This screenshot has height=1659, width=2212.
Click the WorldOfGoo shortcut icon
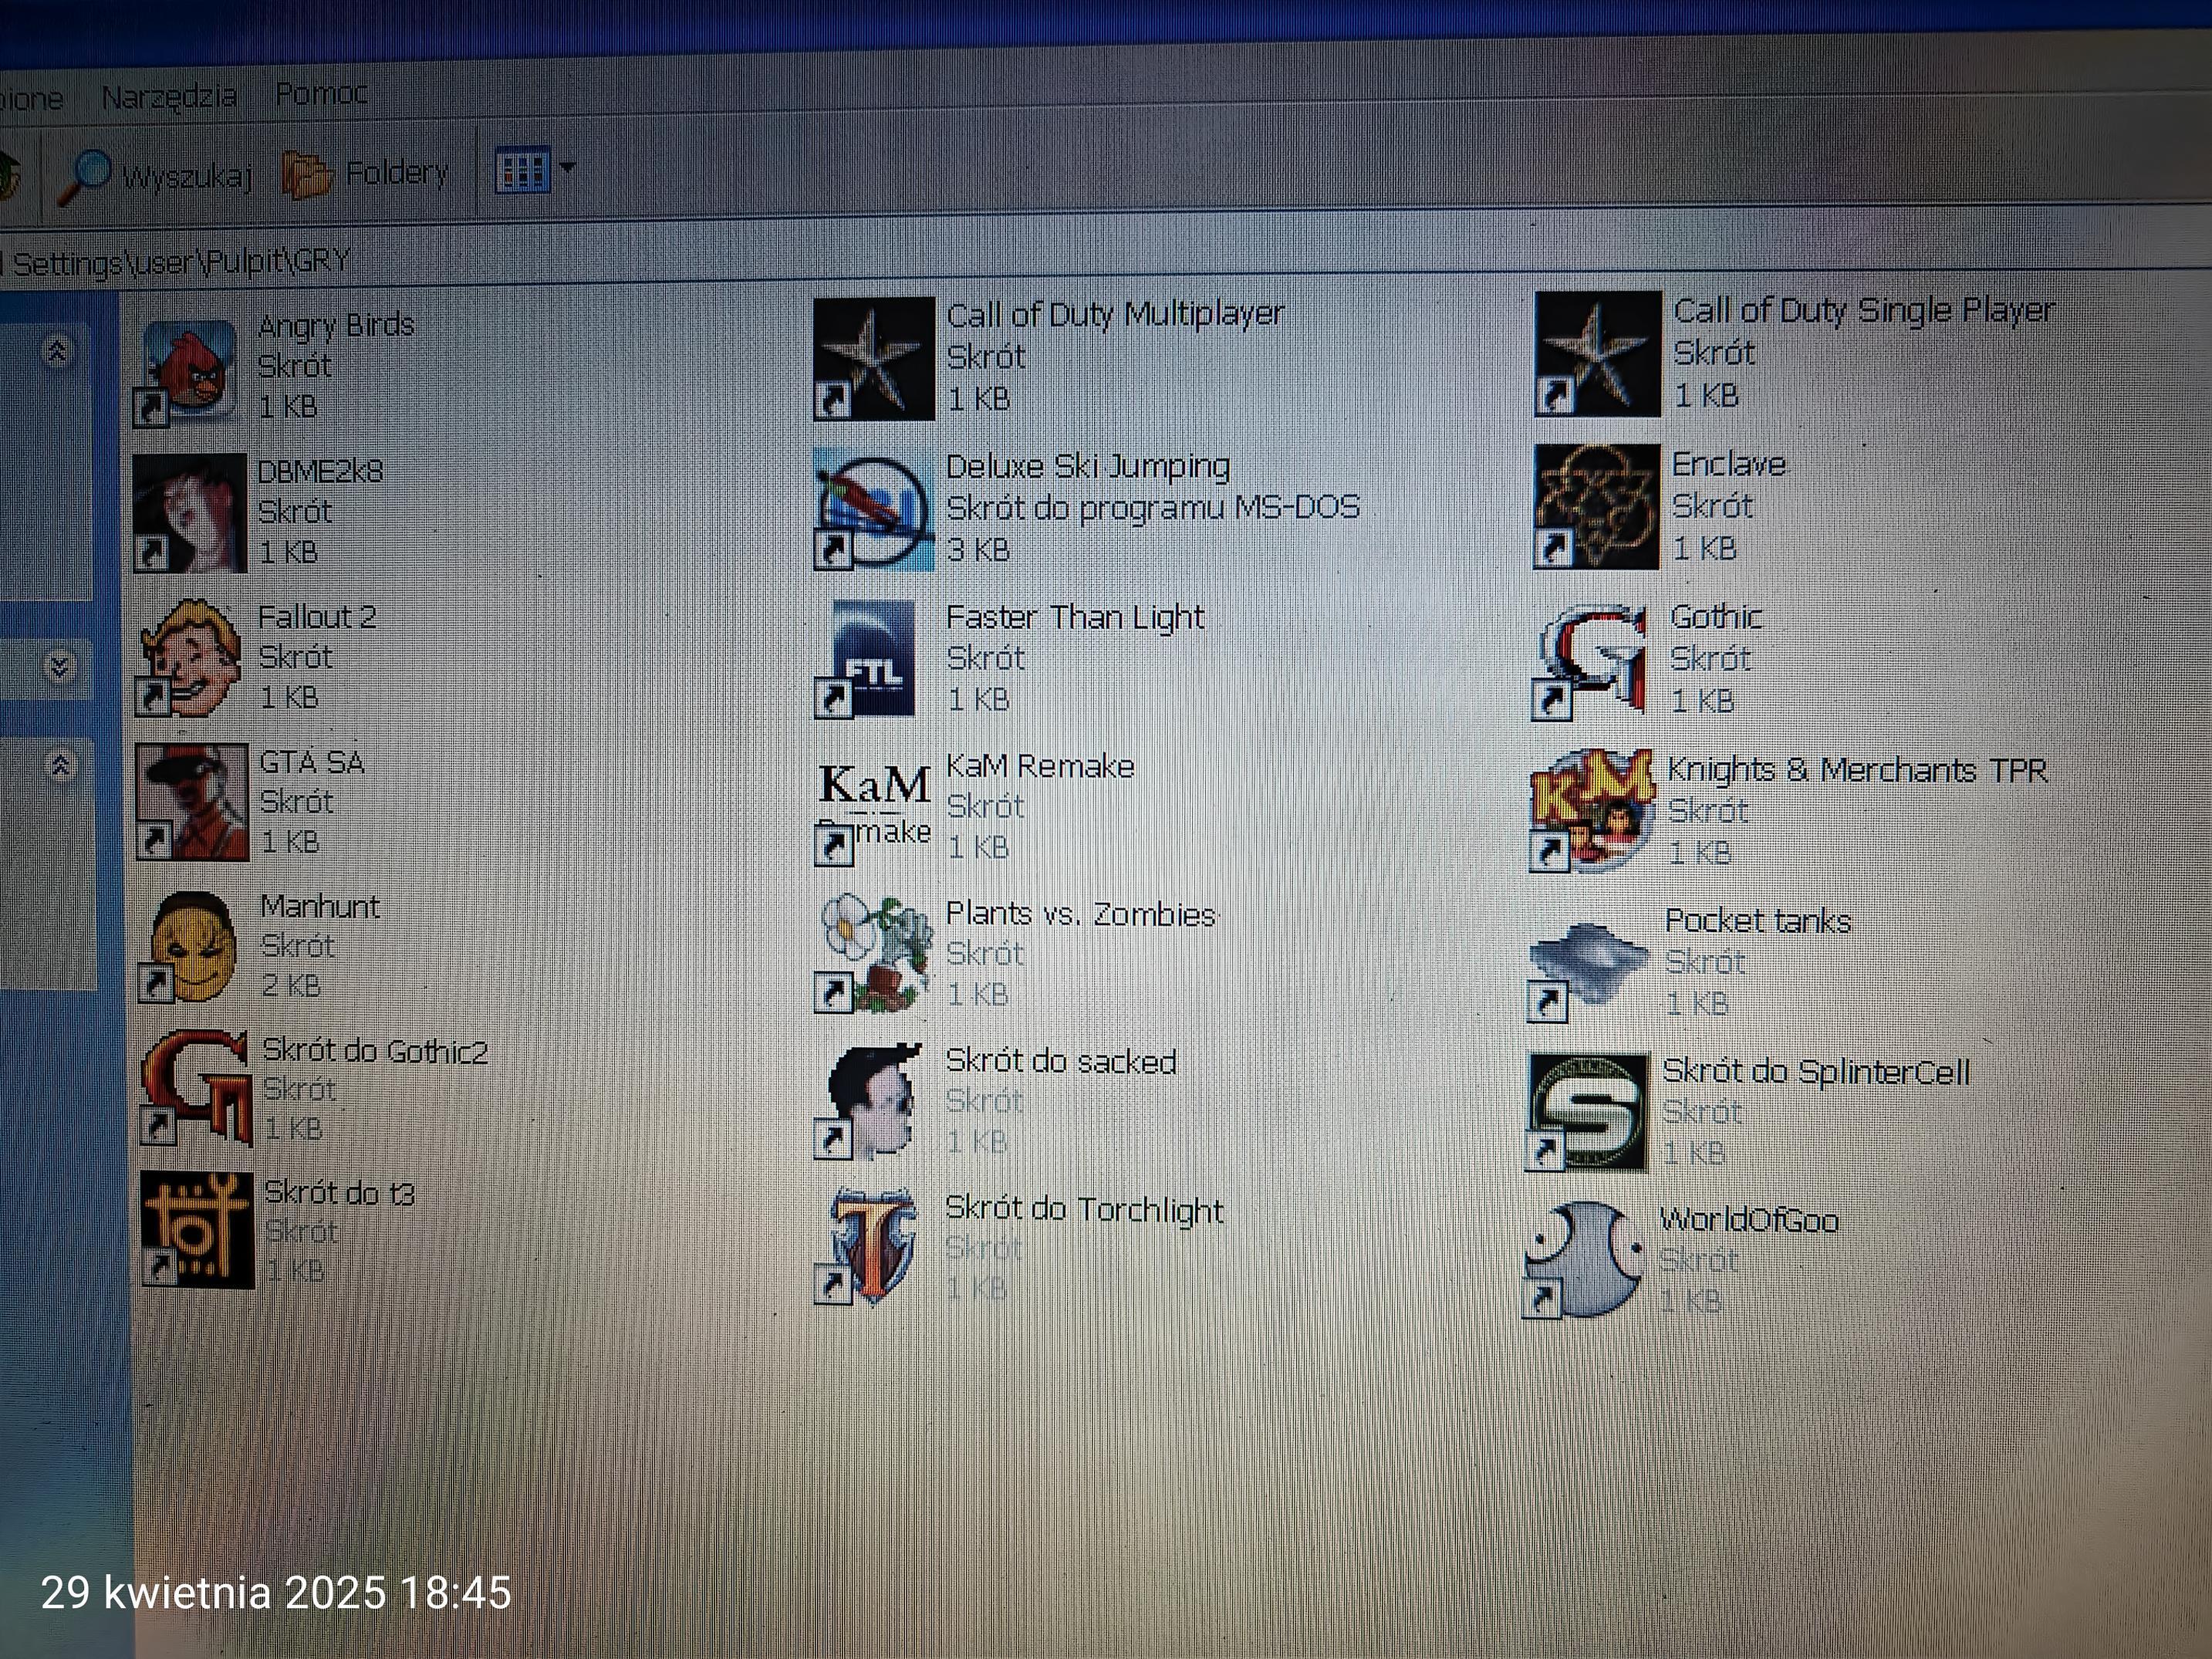click(1584, 1258)
